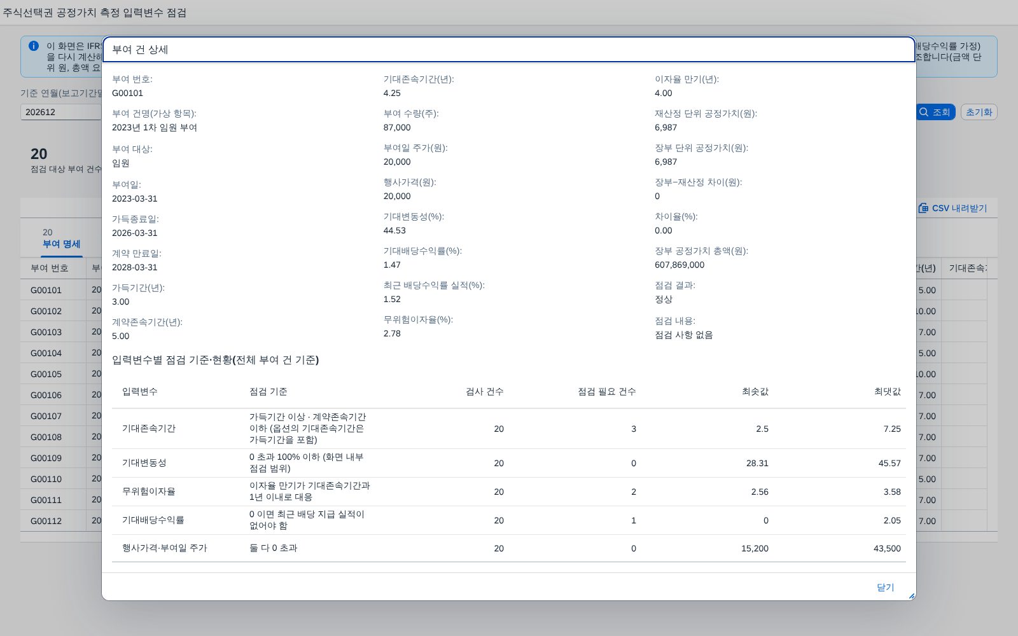
Task: Download data via CSV 내려받기
Action: 952,208
